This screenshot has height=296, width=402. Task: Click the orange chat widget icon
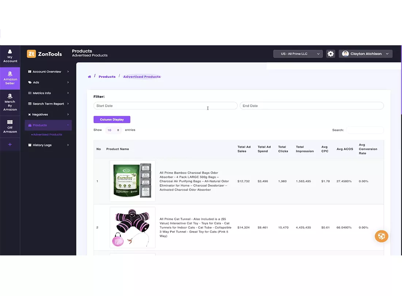381,236
